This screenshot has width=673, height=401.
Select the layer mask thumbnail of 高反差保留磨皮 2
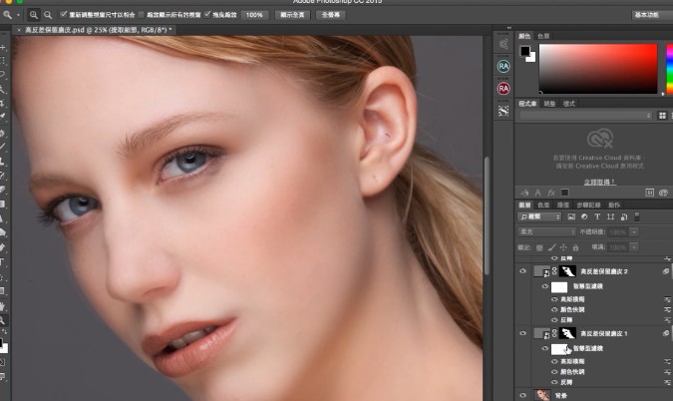coord(567,271)
